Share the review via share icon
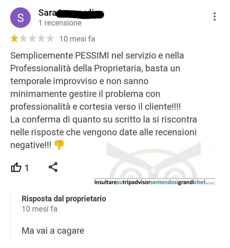The height and width of the screenshot is (248, 230). [x=53, y=167]
